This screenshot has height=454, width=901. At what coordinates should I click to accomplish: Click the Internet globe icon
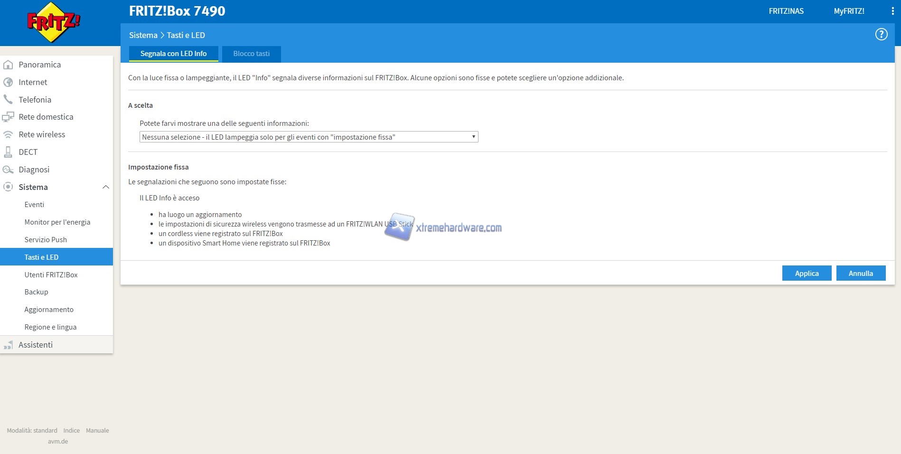[x=8, y=82]
